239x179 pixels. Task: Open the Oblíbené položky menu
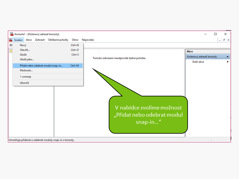(x=58, y=40)
